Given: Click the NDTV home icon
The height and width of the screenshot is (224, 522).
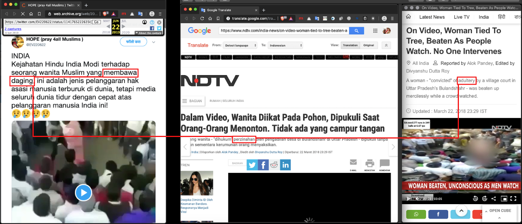Looking at the screenshot, I should (408, 17).
